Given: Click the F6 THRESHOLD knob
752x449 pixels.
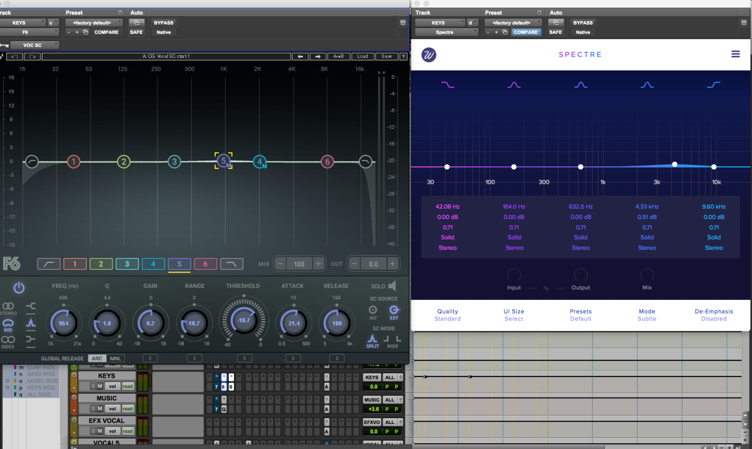Looking at the screenshot, I should 244,320.
